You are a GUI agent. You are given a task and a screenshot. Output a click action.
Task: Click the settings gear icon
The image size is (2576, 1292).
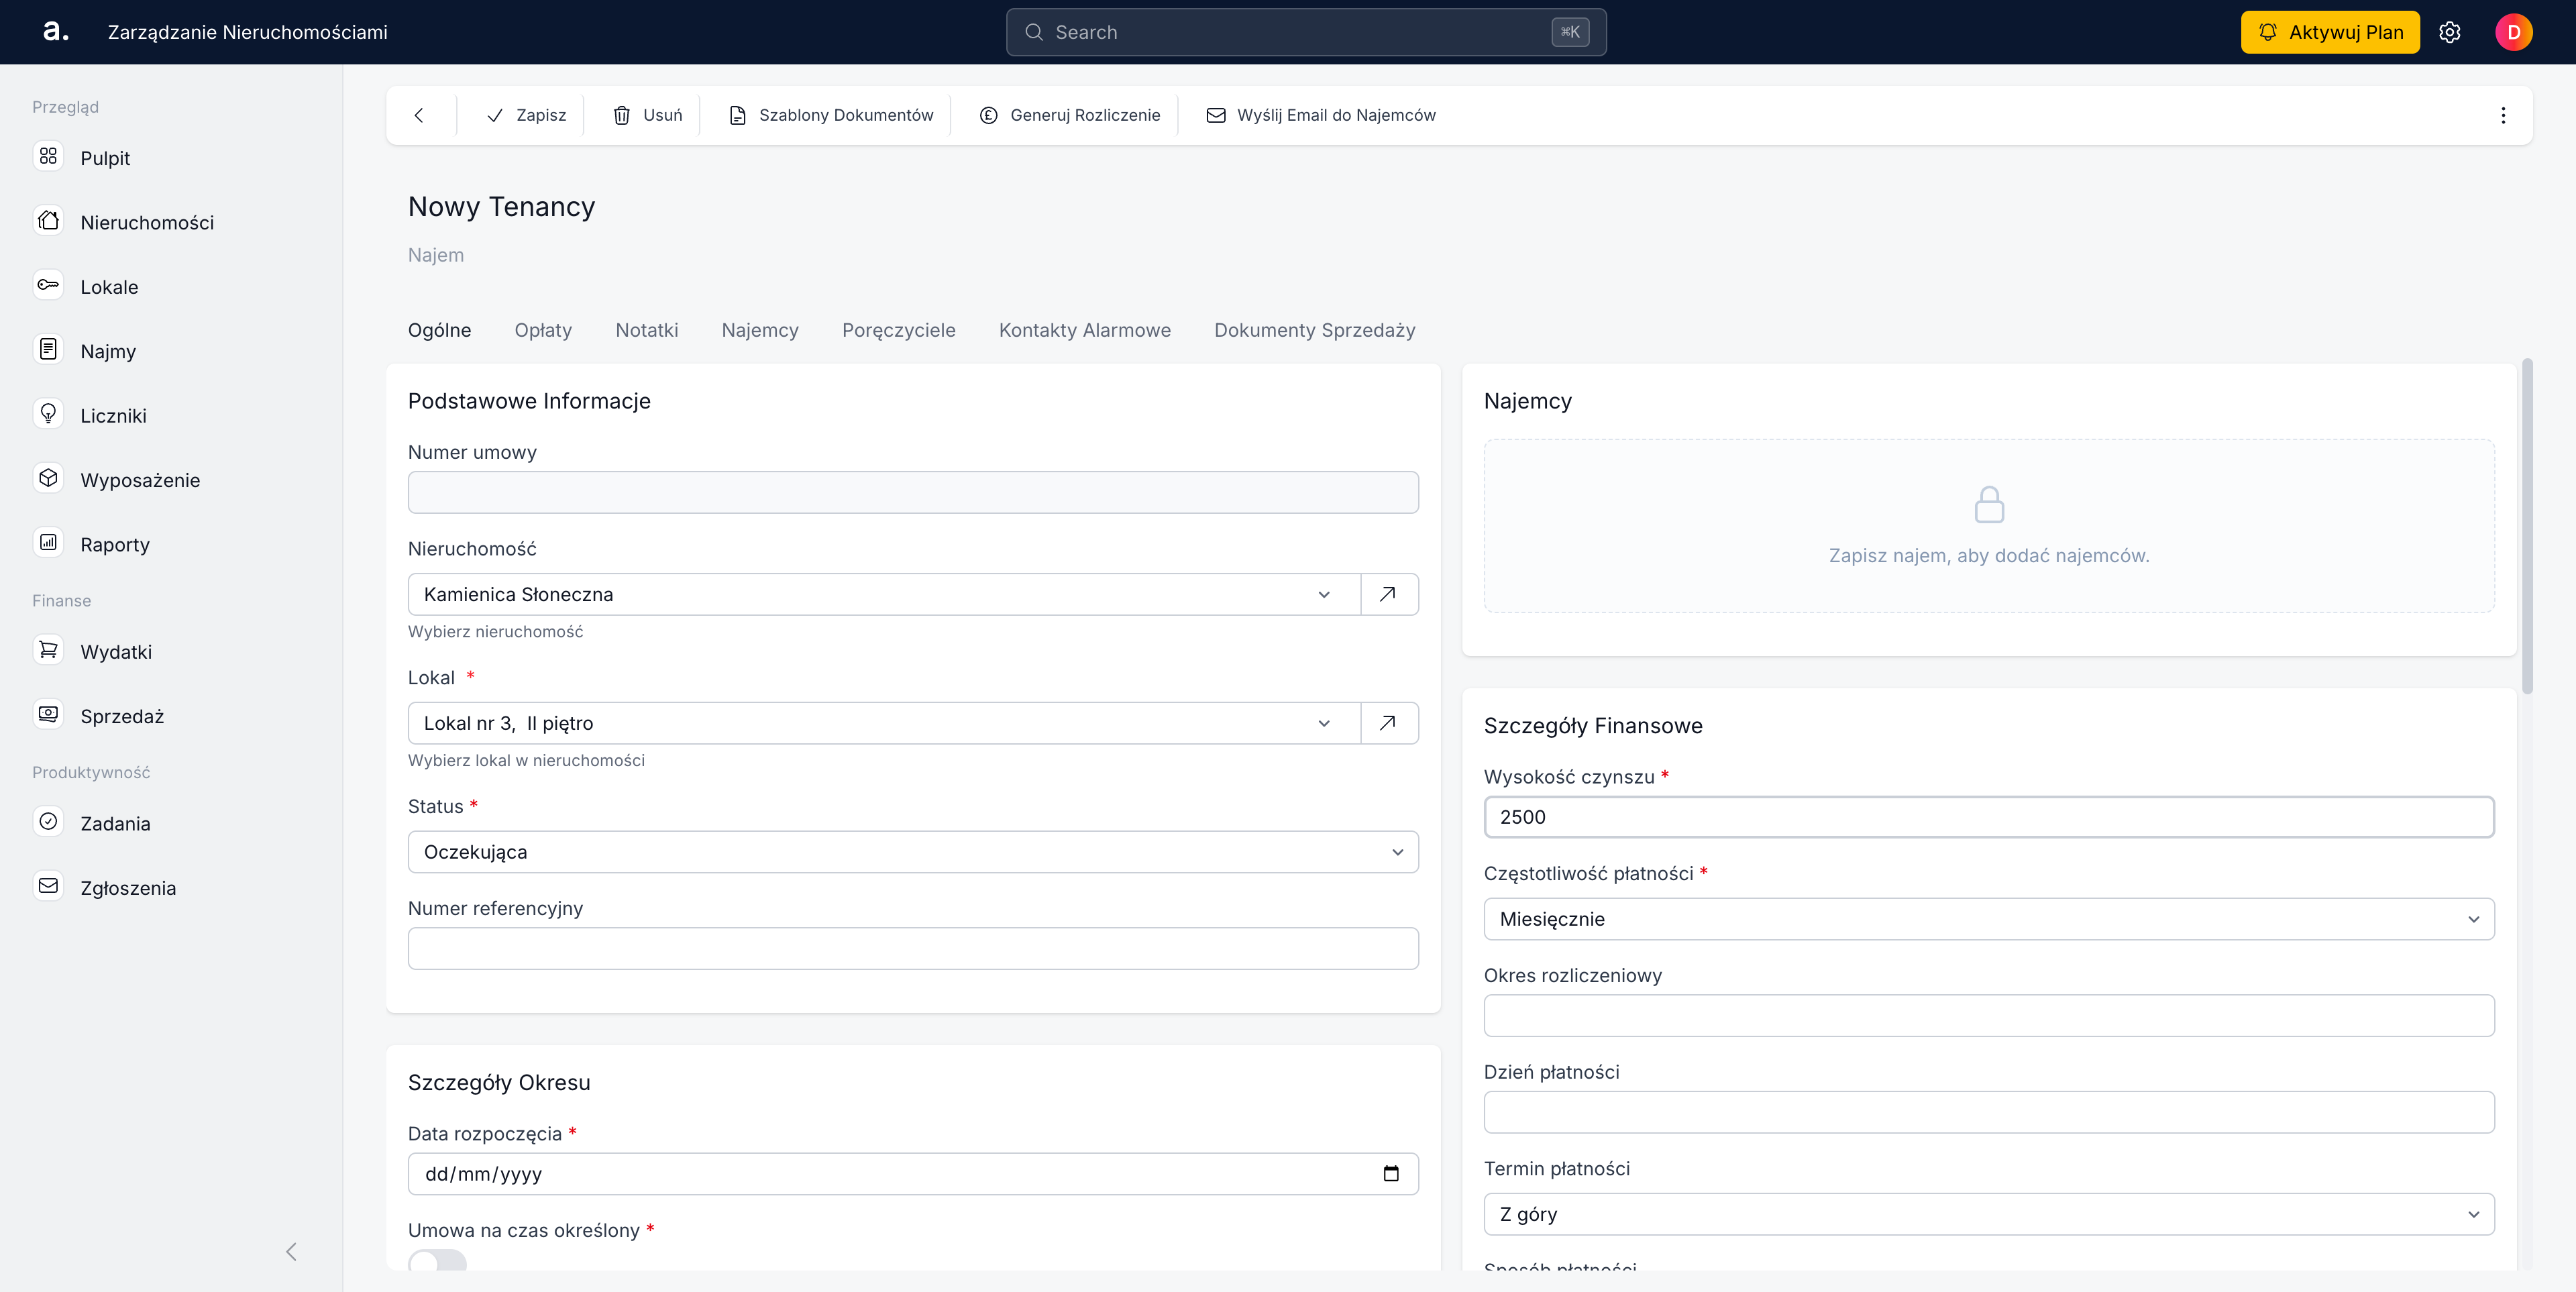[x=2449, y=32]
